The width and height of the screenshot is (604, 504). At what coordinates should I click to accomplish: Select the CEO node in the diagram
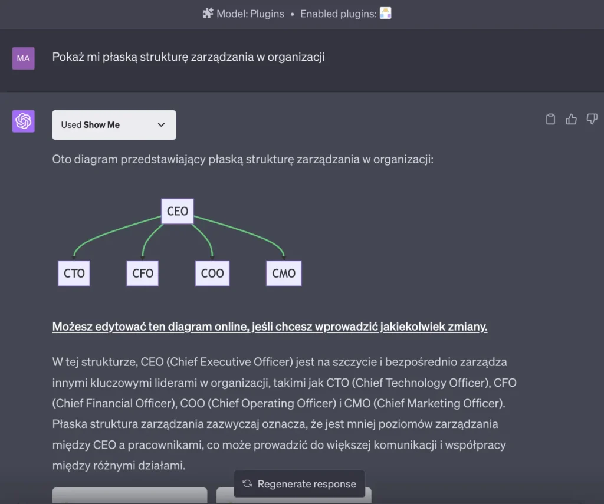177,211
